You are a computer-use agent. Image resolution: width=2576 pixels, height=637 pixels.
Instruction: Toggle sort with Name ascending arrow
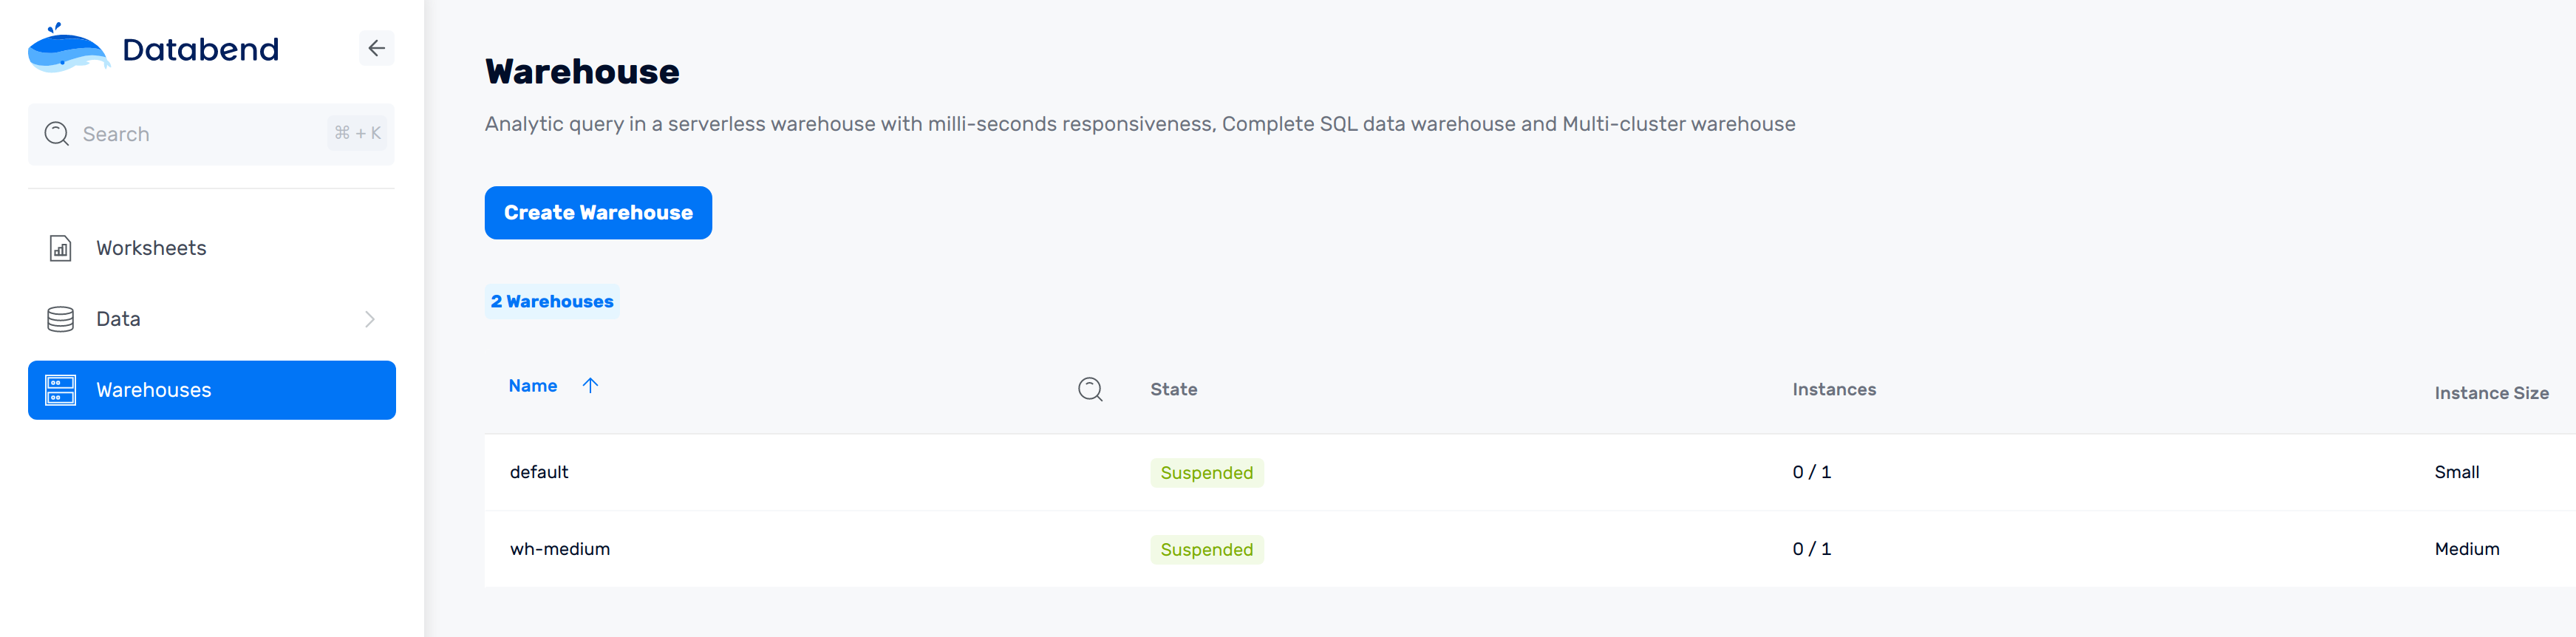[590, 386]
